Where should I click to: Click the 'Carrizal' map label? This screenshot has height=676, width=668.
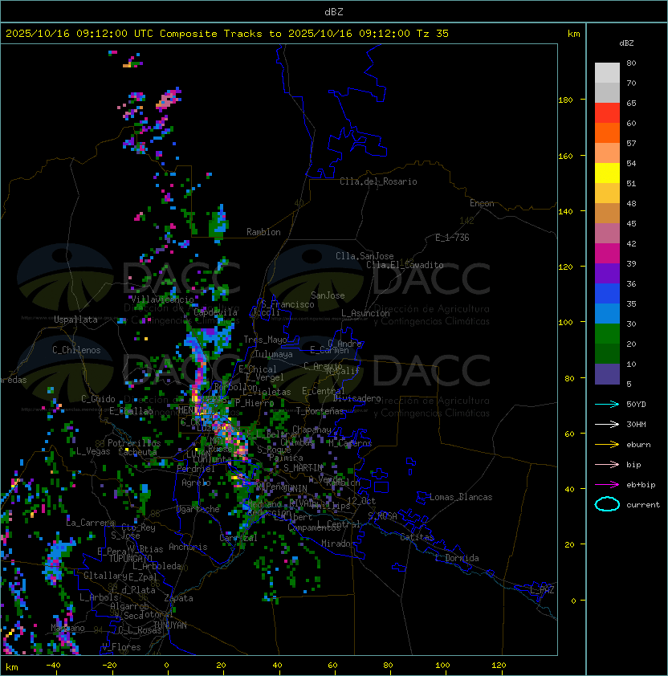point(238,538)
